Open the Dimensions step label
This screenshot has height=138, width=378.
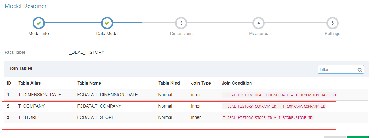pyautogui.click(x=181, y=34)
